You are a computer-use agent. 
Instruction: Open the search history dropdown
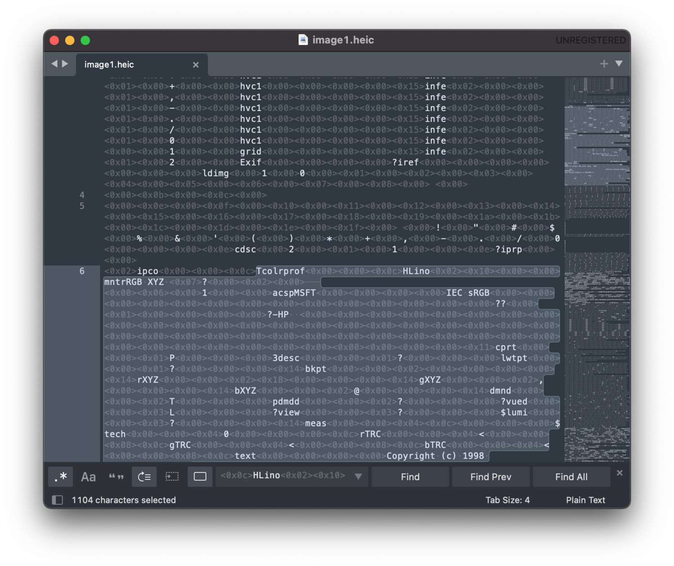[x=358, y=477]
